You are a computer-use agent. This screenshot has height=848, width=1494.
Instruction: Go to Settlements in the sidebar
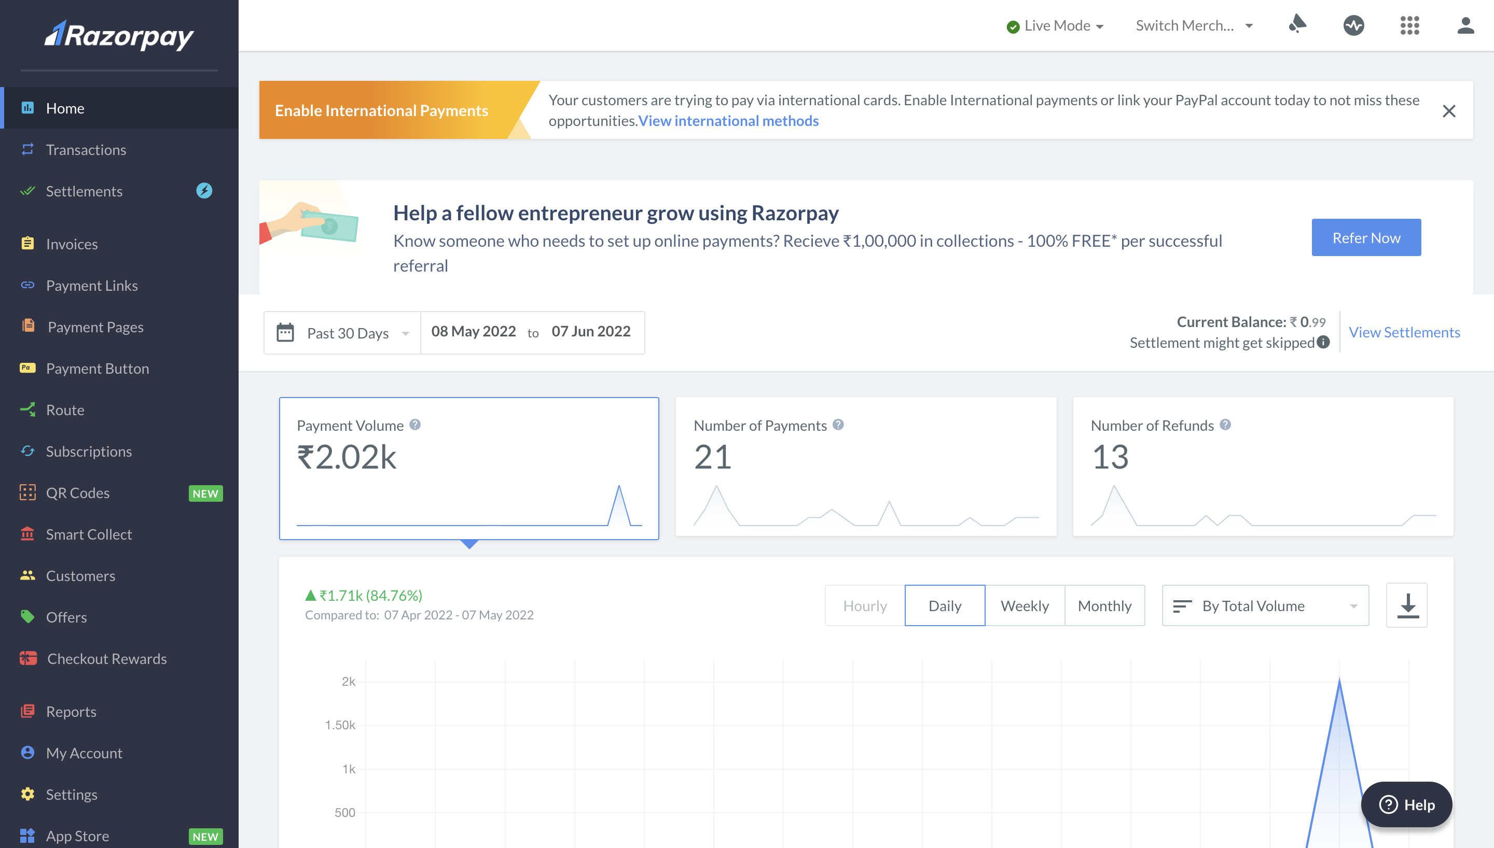[119, 190]
